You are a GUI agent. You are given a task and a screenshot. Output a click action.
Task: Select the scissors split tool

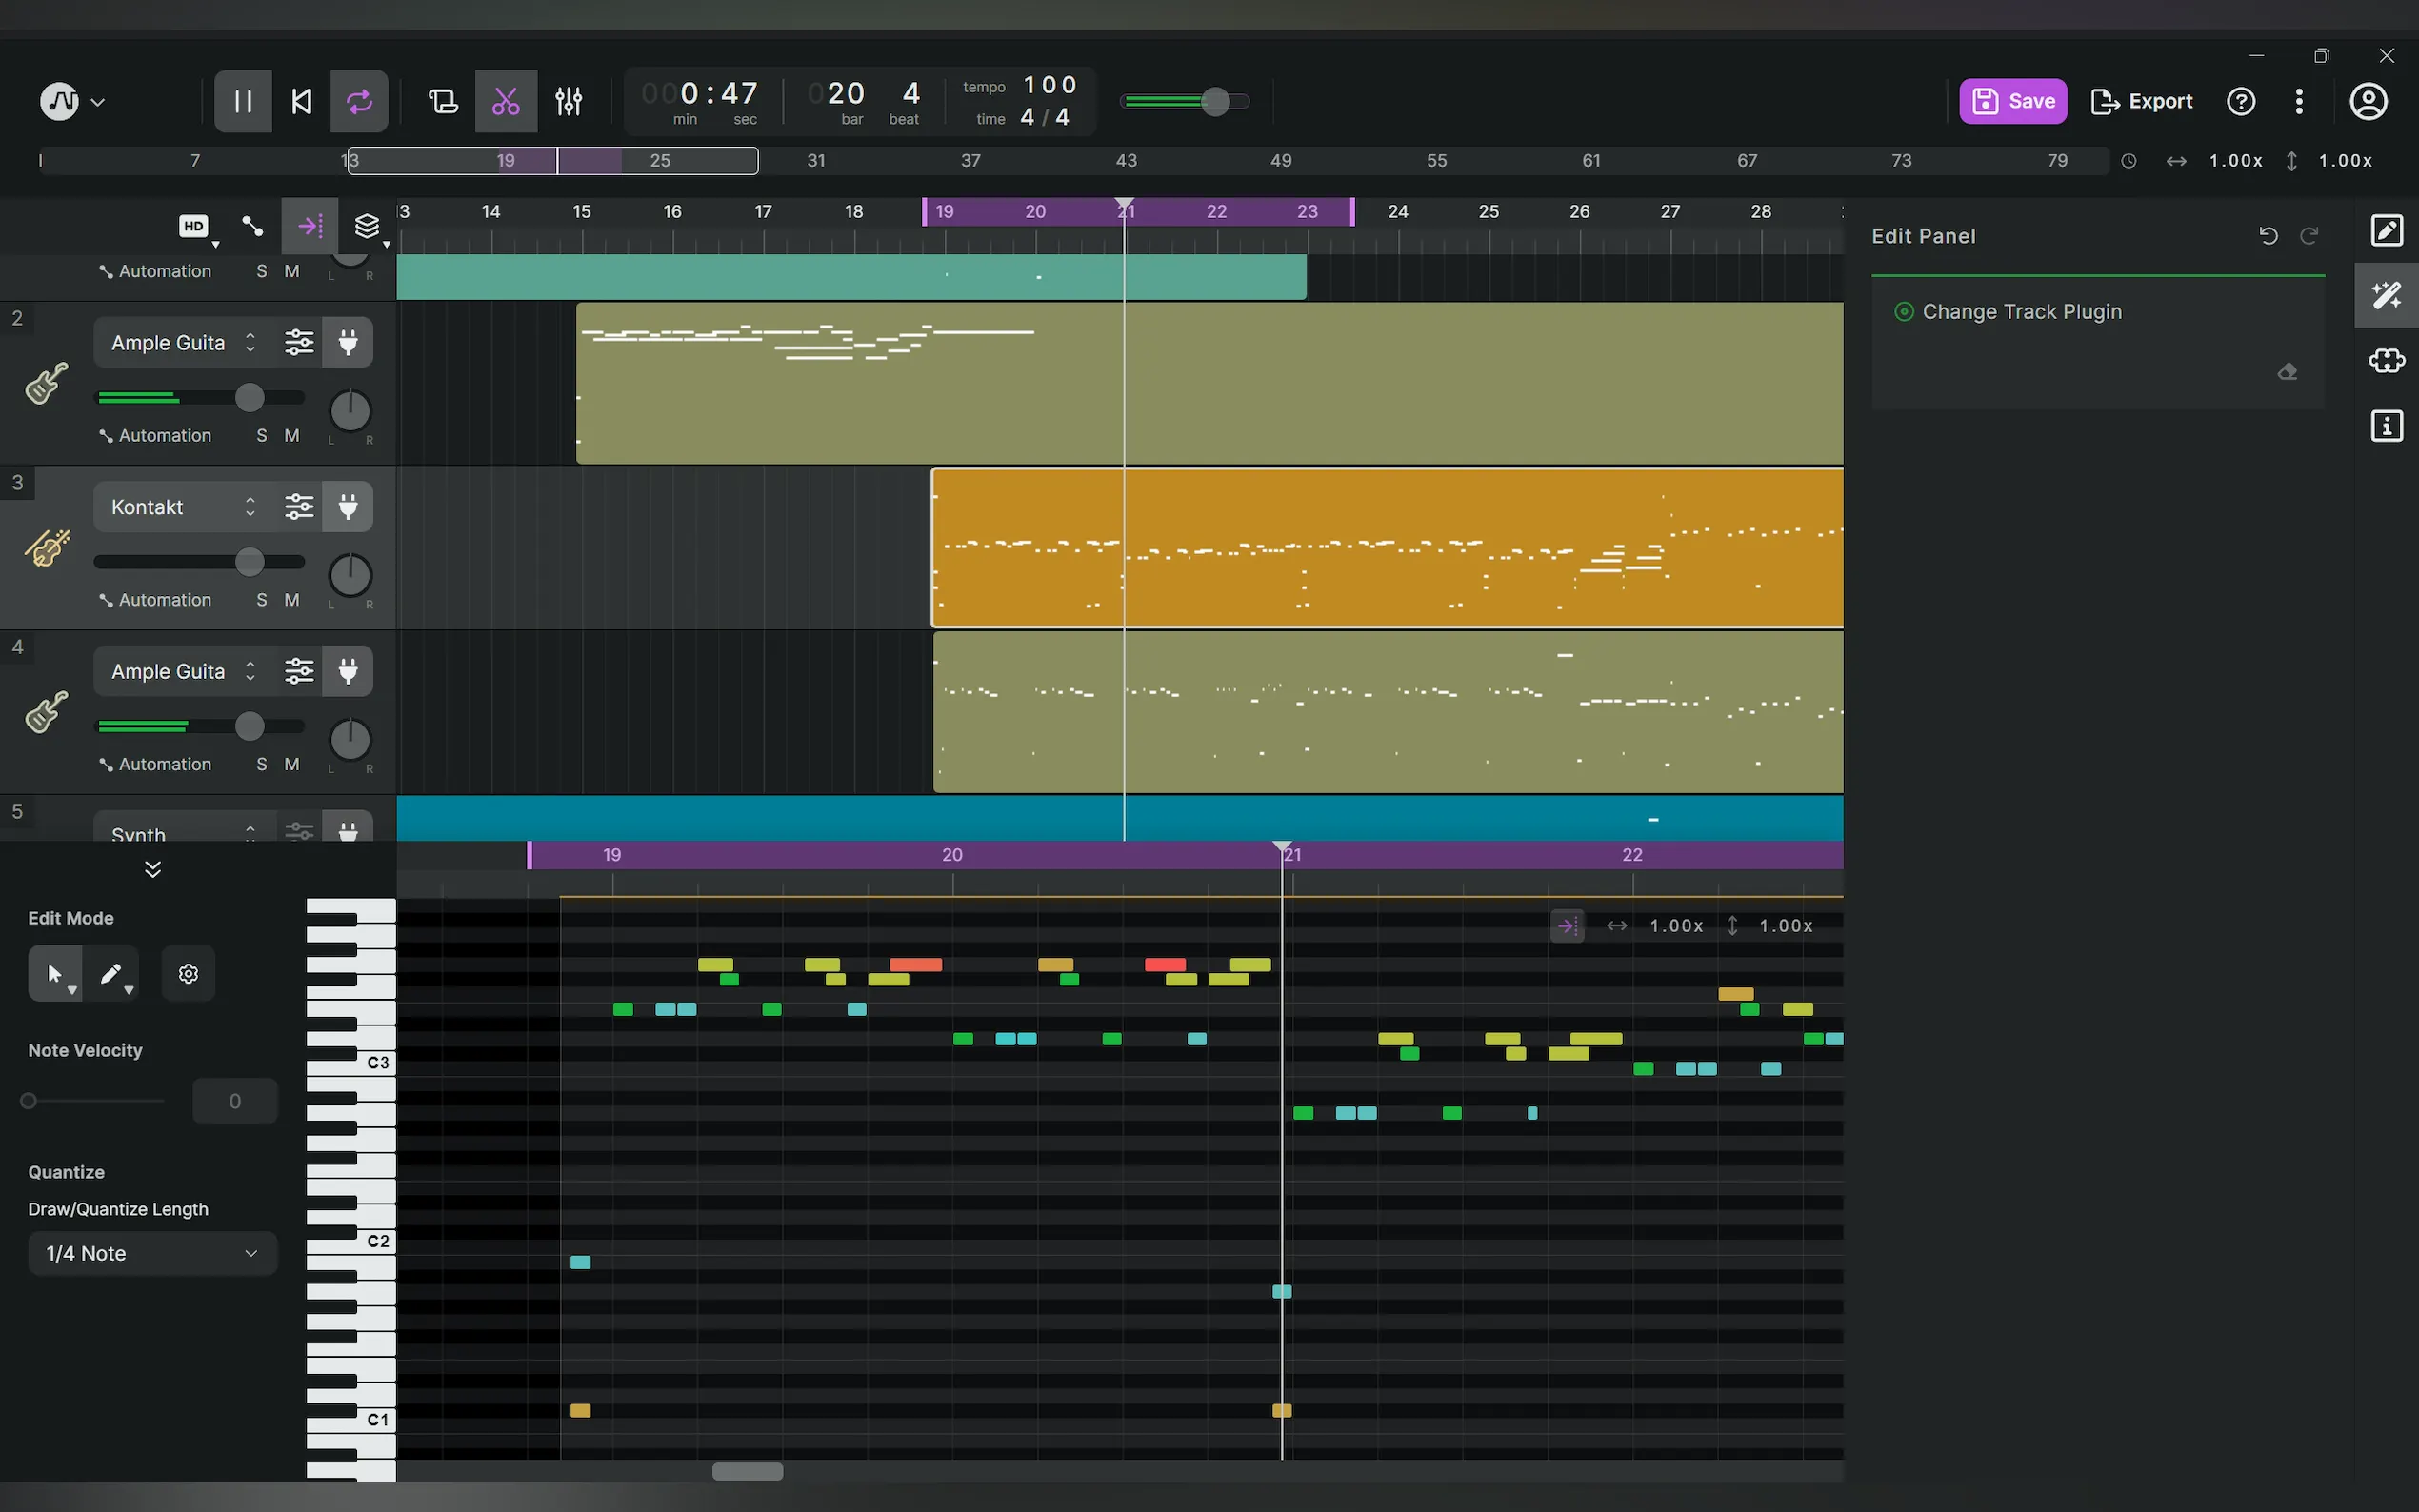tap(506, 101)
